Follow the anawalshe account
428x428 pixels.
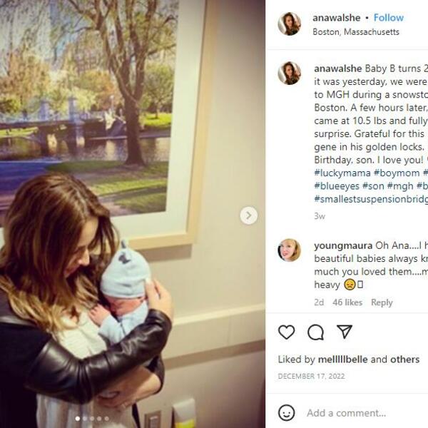pyautogui.click(x=389, y=18)
